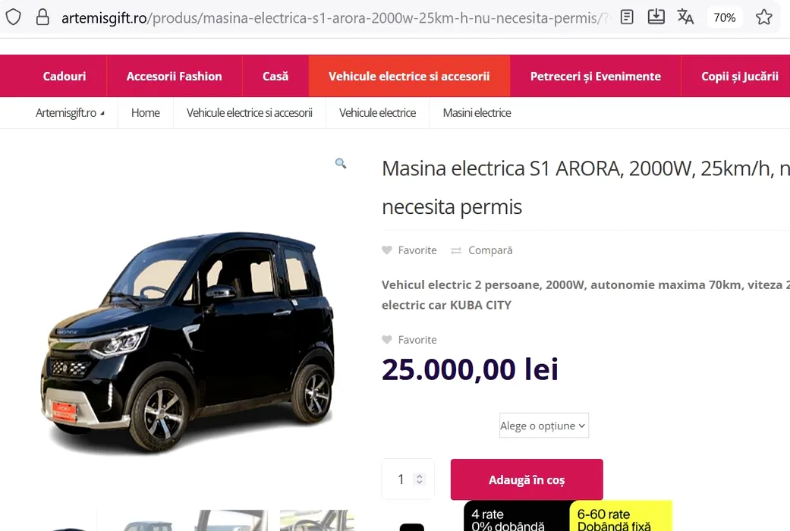Toggle Favorite heart above the price
The image size is (790, 531).
386,340
